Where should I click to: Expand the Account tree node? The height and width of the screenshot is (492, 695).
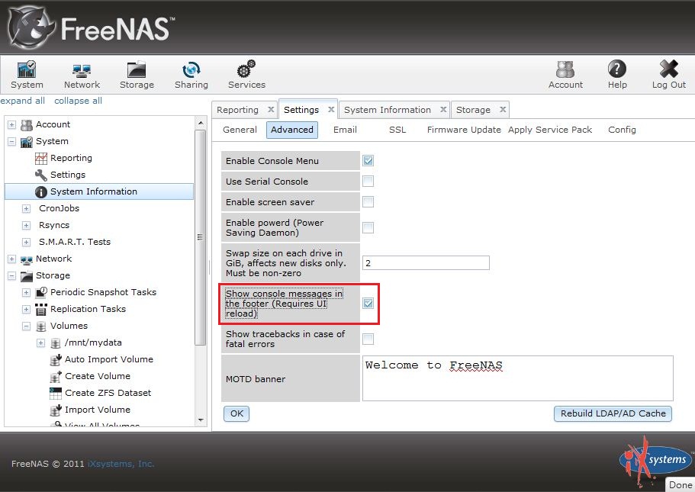[11, 125]
